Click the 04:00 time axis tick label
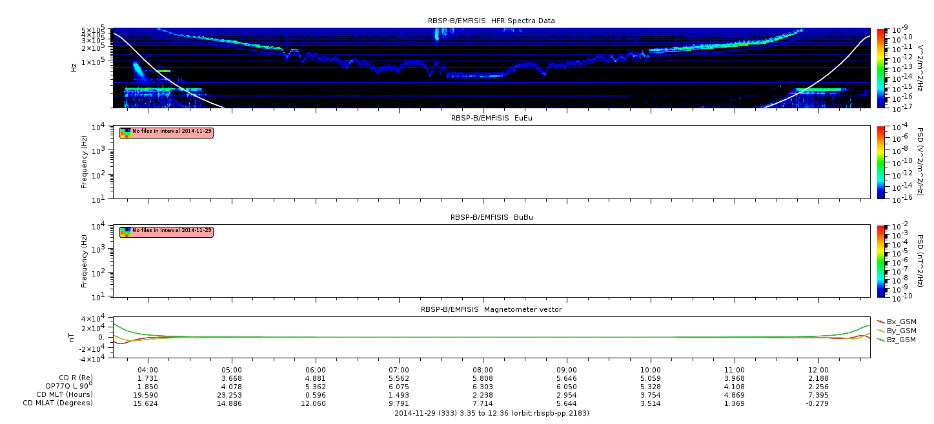 (x=148, y=370)
